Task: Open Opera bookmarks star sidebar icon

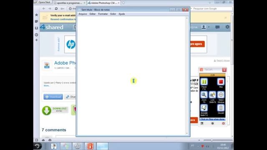Action: (x=36, y=15)
